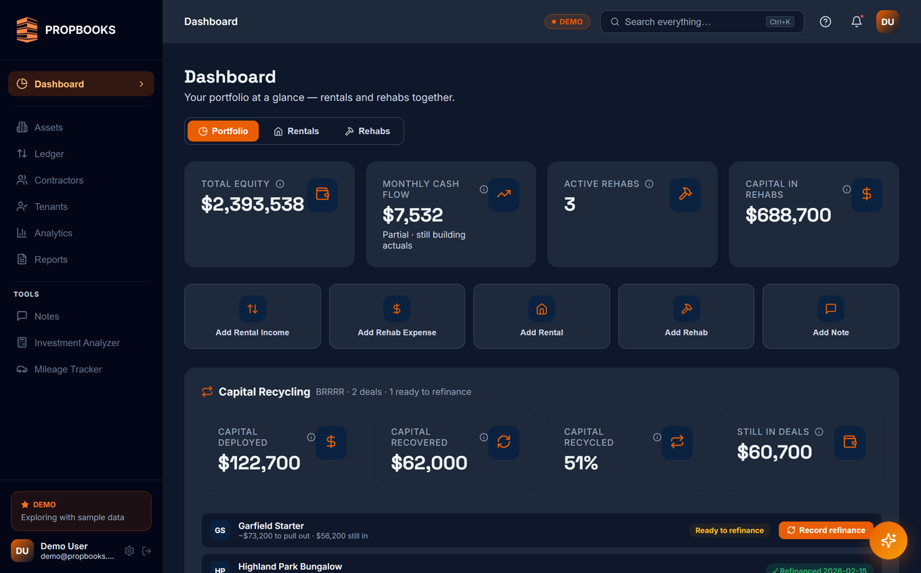Click the Capital Deployed info icon
Image resolution: width=921 pixels, height=573 pixels.
311,437
